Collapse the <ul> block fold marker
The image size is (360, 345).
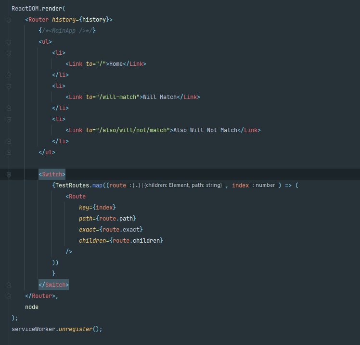point(9,42)
